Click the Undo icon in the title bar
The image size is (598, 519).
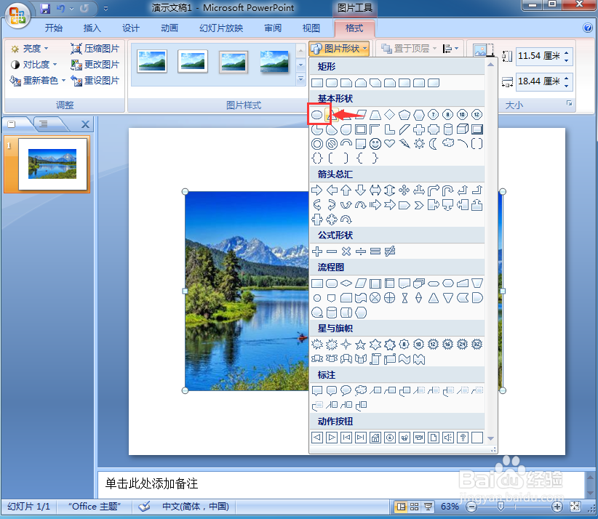click(60, 8)
